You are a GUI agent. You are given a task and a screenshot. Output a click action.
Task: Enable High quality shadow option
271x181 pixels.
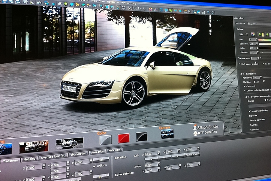tap(240, 64)
